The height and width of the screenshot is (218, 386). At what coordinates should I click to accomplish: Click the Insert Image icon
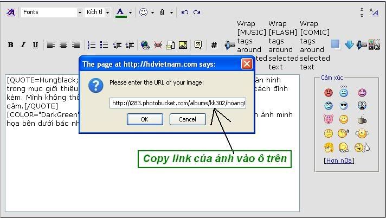183,45
